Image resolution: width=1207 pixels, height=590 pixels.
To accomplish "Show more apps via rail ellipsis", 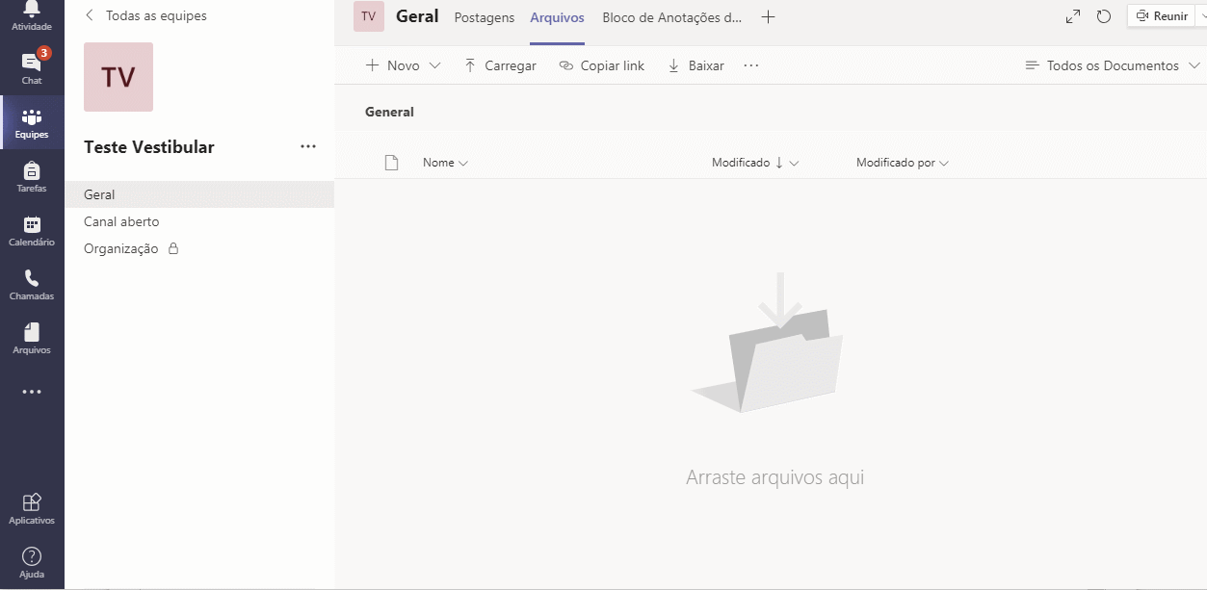I will 32,392.
